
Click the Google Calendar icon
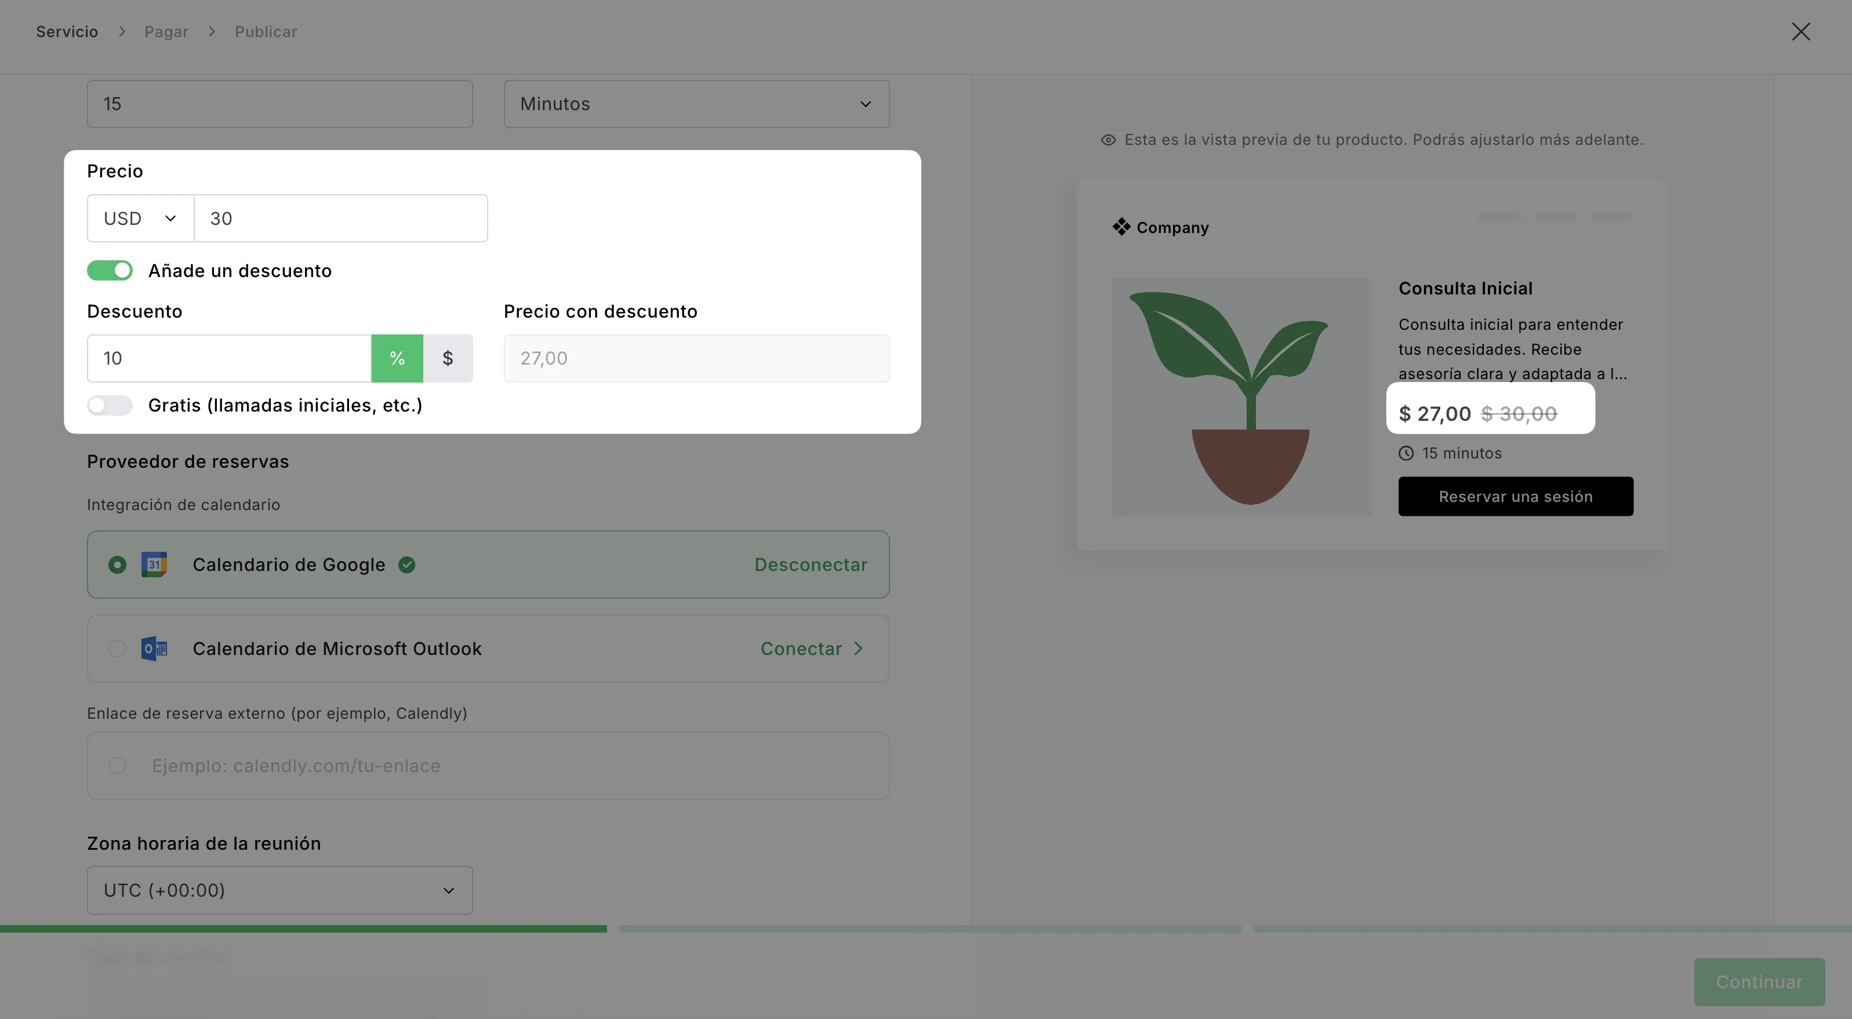coord(154,565)
